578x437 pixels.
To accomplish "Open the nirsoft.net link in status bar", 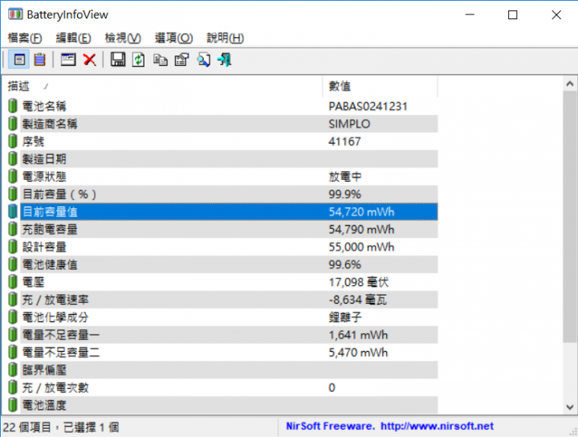I will click(438, 427).
